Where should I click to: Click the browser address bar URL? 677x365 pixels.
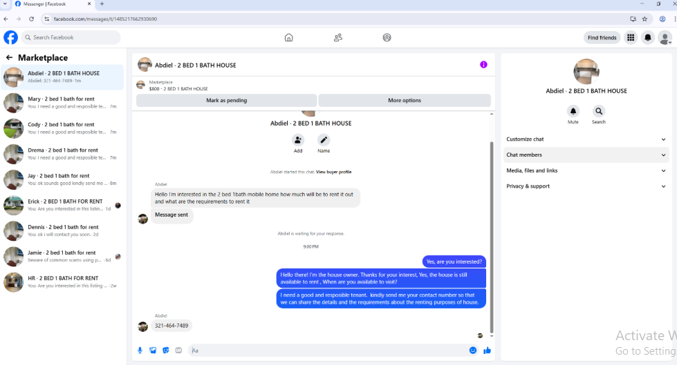click(x=105, y=19)
